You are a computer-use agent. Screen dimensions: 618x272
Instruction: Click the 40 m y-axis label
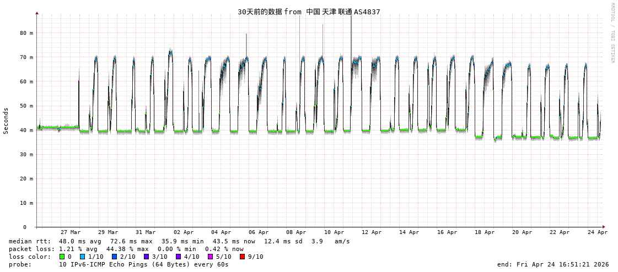pos(26,130)
